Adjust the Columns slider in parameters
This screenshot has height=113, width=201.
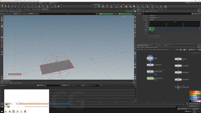[x=177, y=30]
